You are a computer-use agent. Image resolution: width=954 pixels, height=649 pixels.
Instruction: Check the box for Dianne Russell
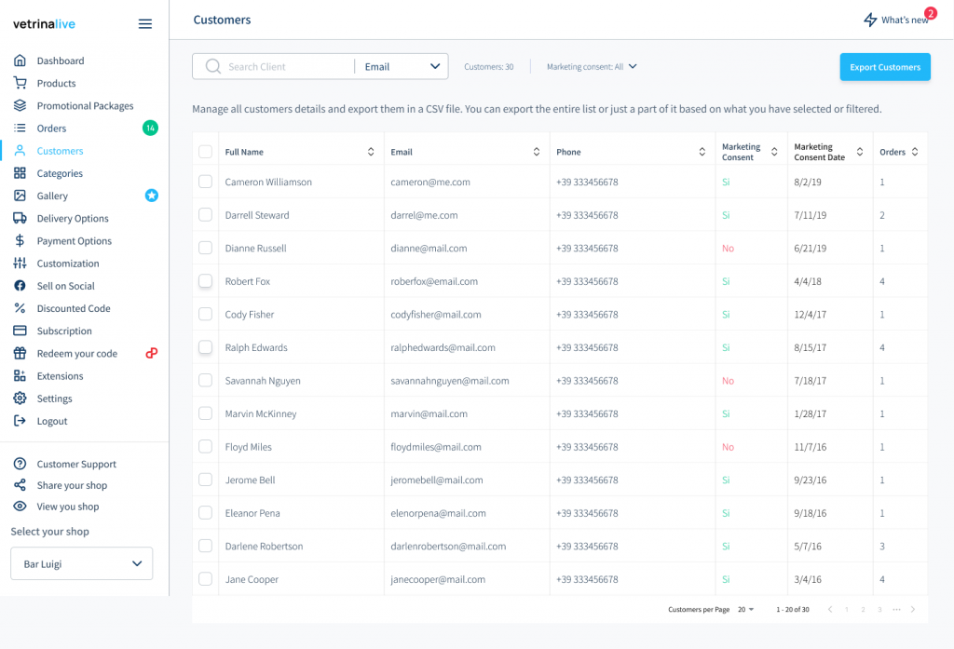(x=206, y=248)
